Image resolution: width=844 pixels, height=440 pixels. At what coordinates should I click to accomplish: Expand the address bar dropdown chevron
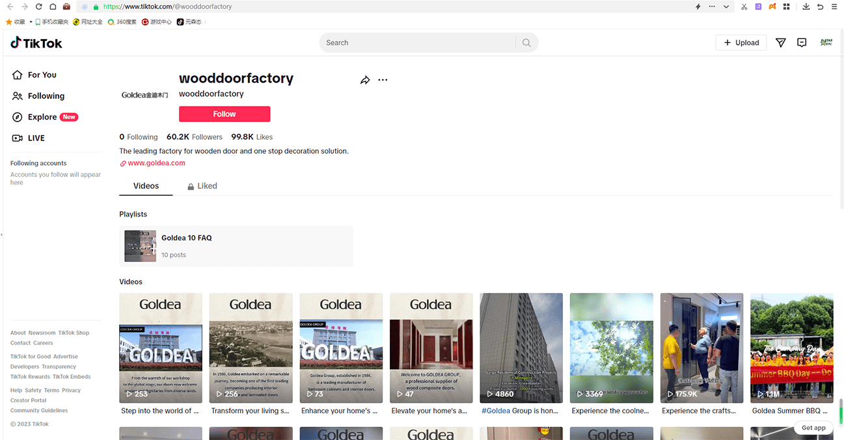[726, 6]
